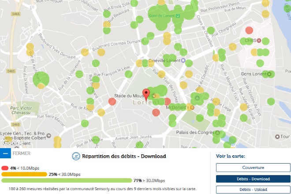Select the Palais des Congrès marker
This screenshot has height=194, width=291.
coord(216,132)
